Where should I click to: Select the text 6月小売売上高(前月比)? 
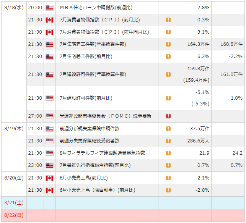tap(84, 178)
